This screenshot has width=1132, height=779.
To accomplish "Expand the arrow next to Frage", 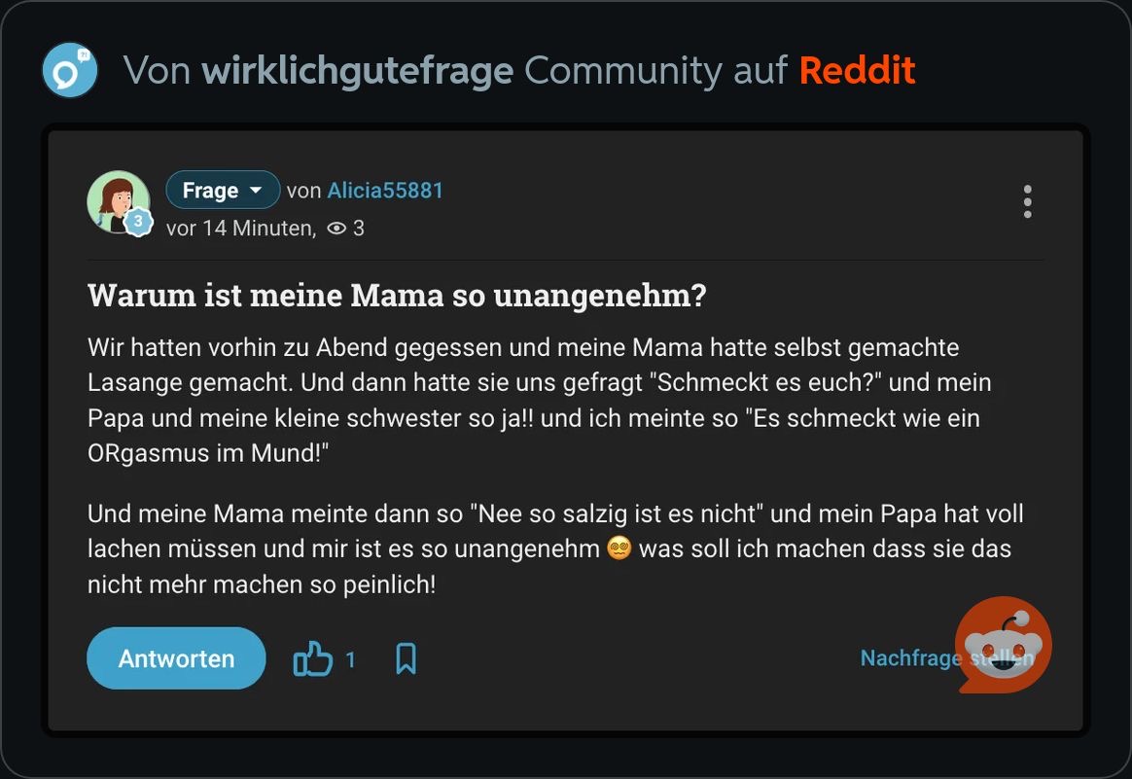I will pyautogui.click(x=257, y=191).
